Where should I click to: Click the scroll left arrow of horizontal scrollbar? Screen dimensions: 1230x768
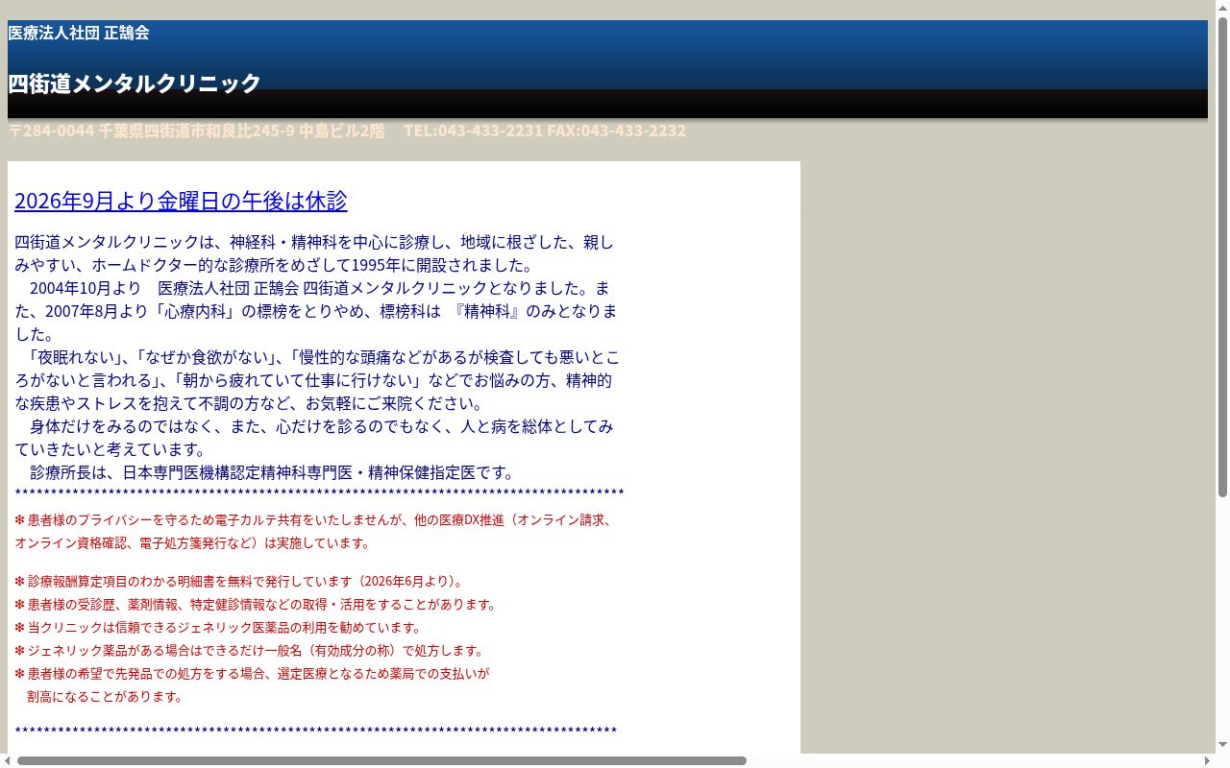pyautogui.click(x=7, y=761)
